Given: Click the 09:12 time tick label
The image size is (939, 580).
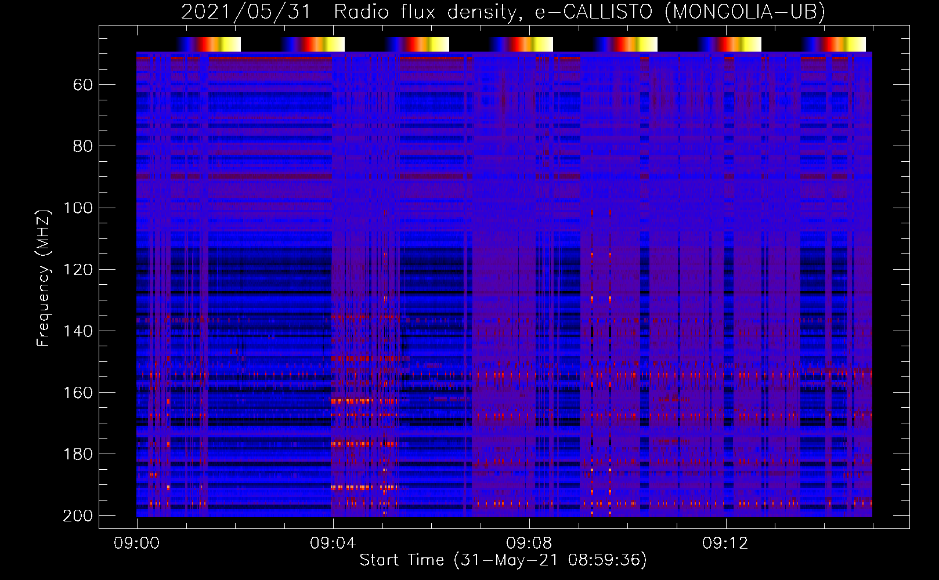Looking at the screenshot, I should click(x=725, y=543).
